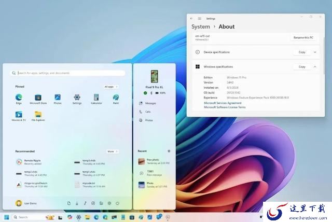332x222 pixels.
Task: Collapse the Windows specifications section
Action: pyautogui.click(x=315, y=67)
